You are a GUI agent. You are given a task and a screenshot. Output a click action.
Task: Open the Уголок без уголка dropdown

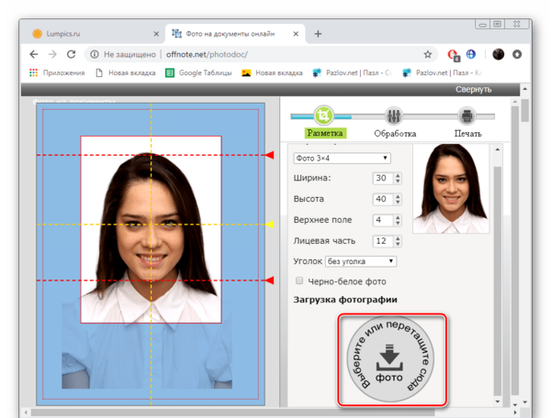361,261
